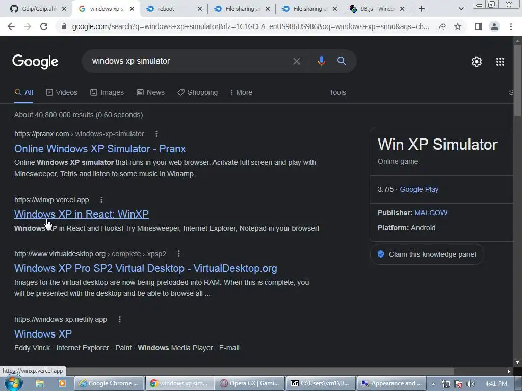
Task: Open Windows Explorer from the taskbar
Action: 40,384
